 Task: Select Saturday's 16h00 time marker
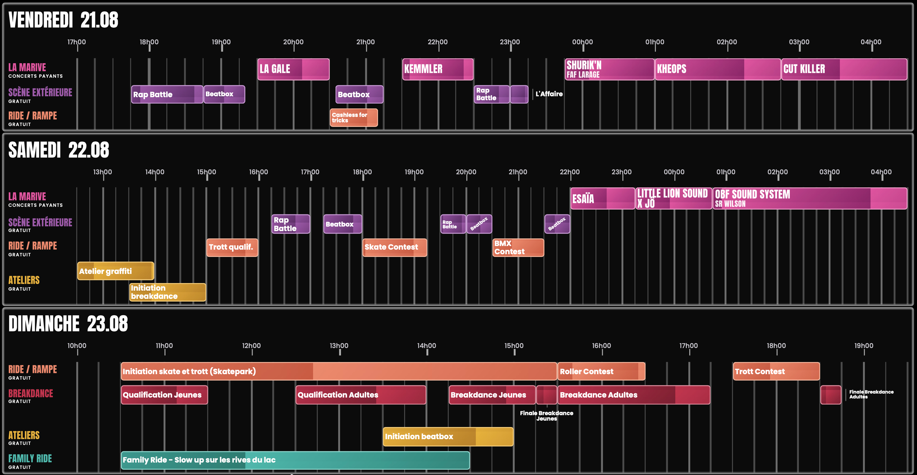(259, 172)
